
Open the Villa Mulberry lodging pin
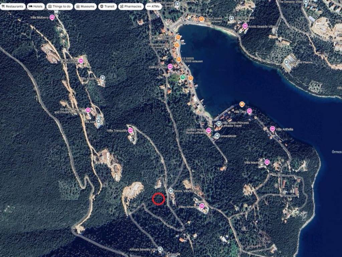coord(52,17)
